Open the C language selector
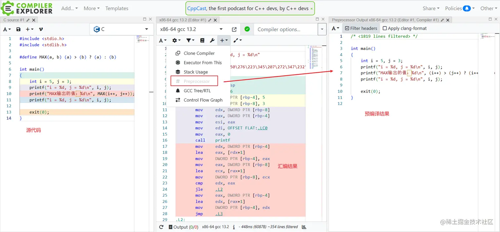The width and height of the screenshot is (500, 232). [121, 29]
